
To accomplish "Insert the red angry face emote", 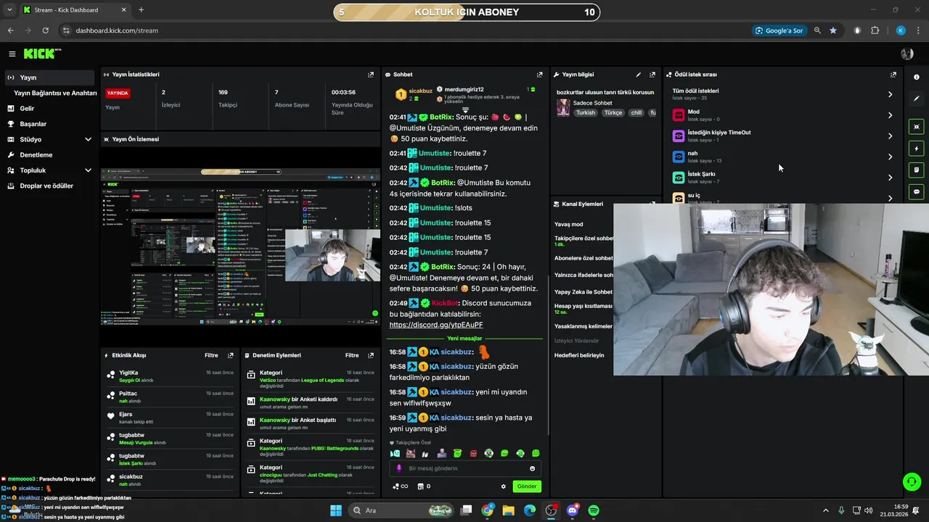I will point(473,453).
